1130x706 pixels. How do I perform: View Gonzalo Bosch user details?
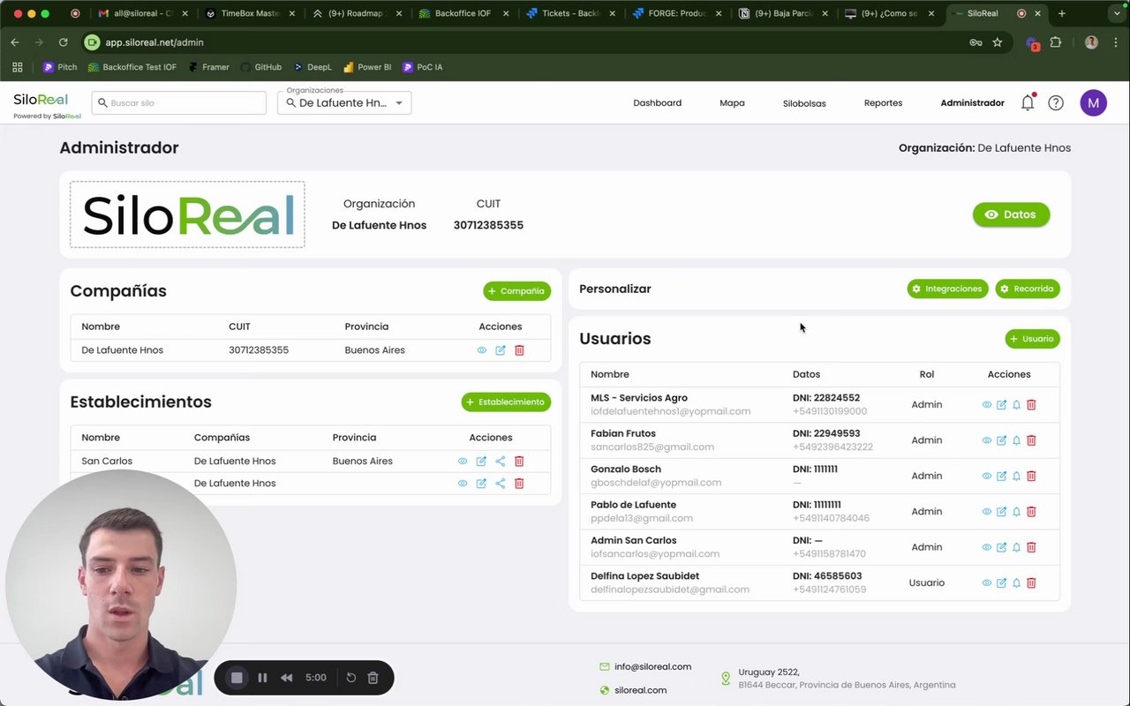point(987,476)
